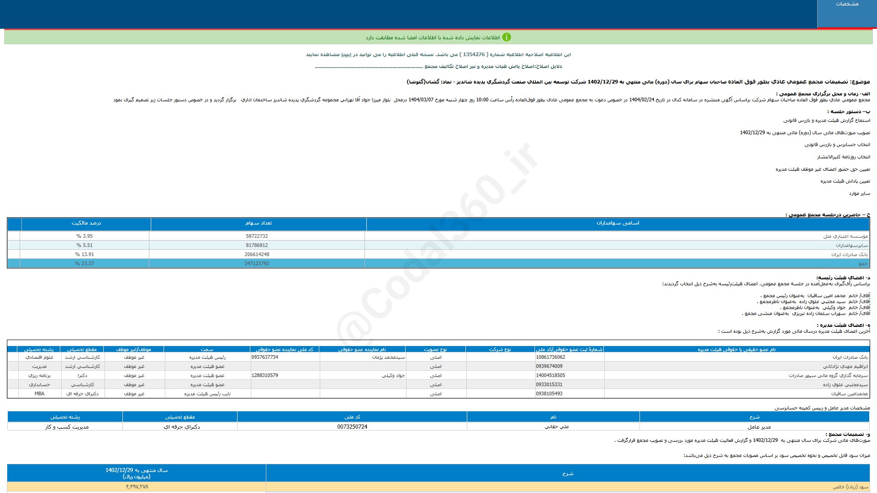
Task: Click the MBA field cell
Action: (39, 394)
